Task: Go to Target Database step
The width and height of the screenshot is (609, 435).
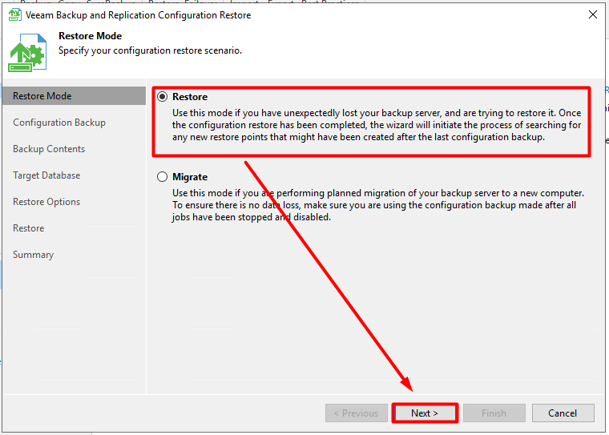Action: (46, 175)
